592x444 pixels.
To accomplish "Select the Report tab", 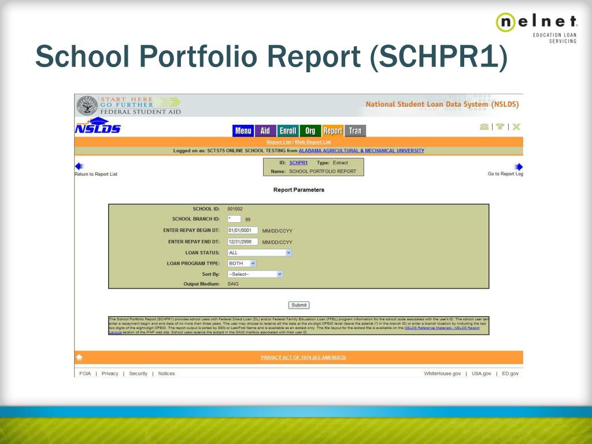I will click(x=332, y=131).
